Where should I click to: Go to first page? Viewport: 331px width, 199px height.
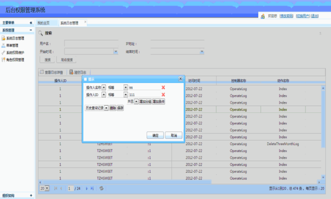[56, 188]
